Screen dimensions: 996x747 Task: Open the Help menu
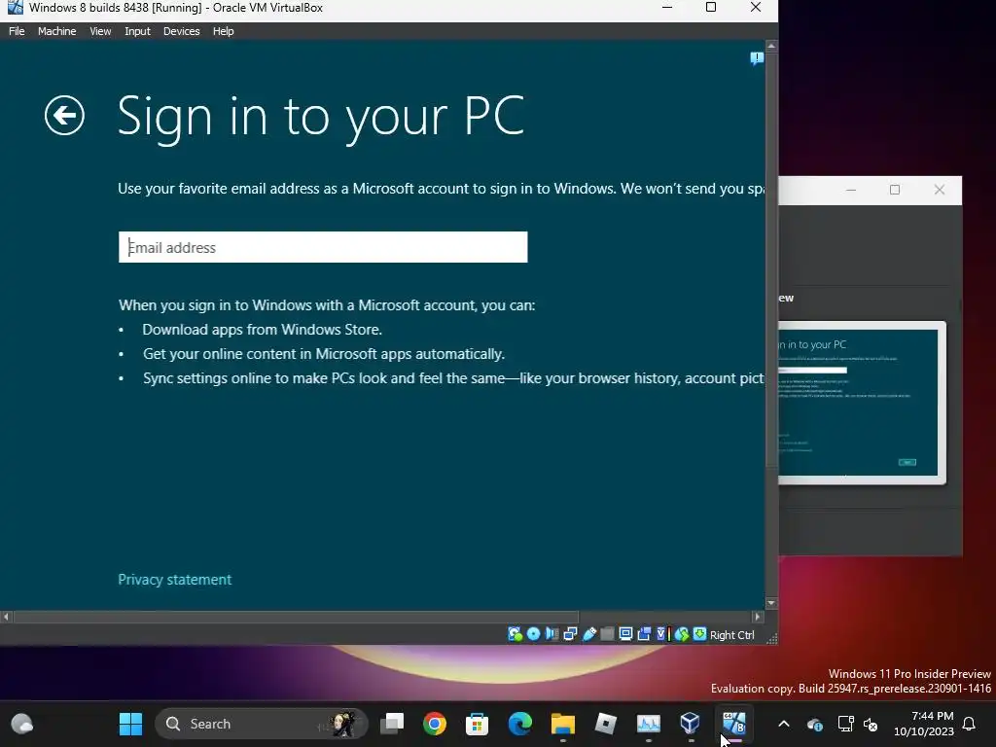pyautogui.click(x=223, y=31)
